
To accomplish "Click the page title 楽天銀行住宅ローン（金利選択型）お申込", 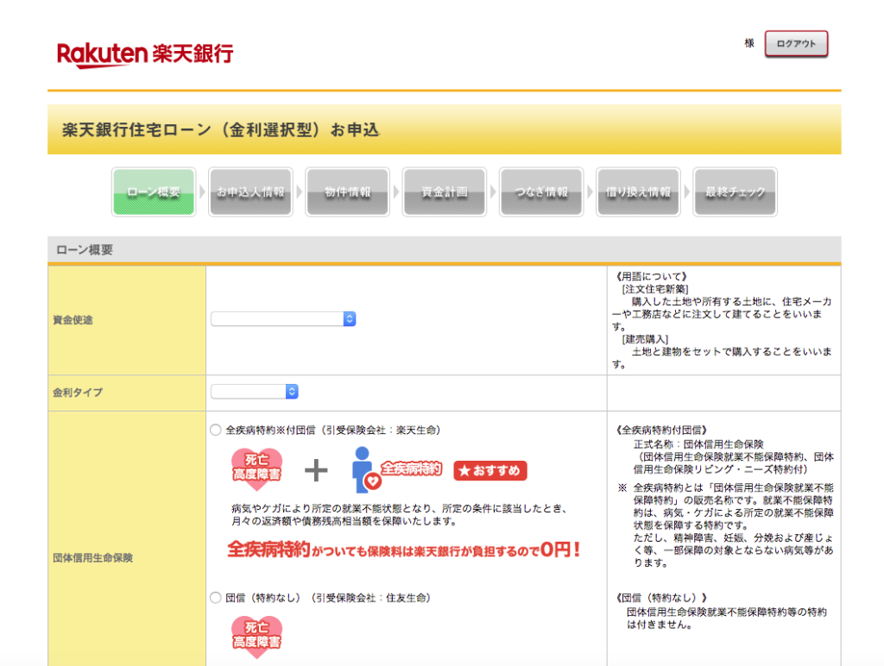I will [220, 130].
